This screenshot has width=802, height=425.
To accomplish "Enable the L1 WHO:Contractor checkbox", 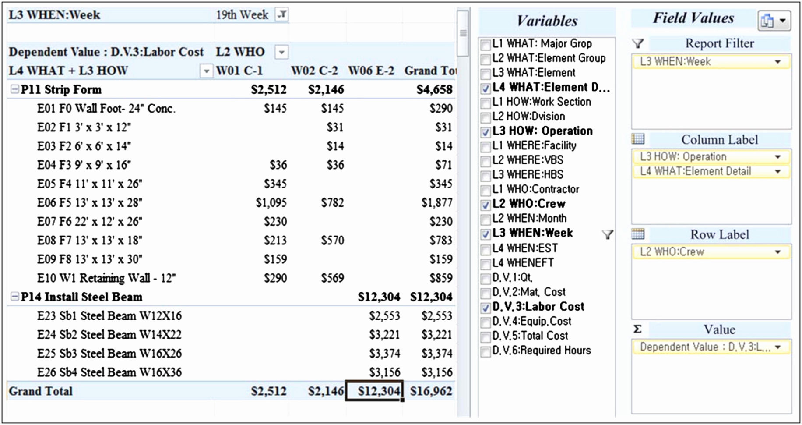I will pyautogui.click(x=485, y=189).
